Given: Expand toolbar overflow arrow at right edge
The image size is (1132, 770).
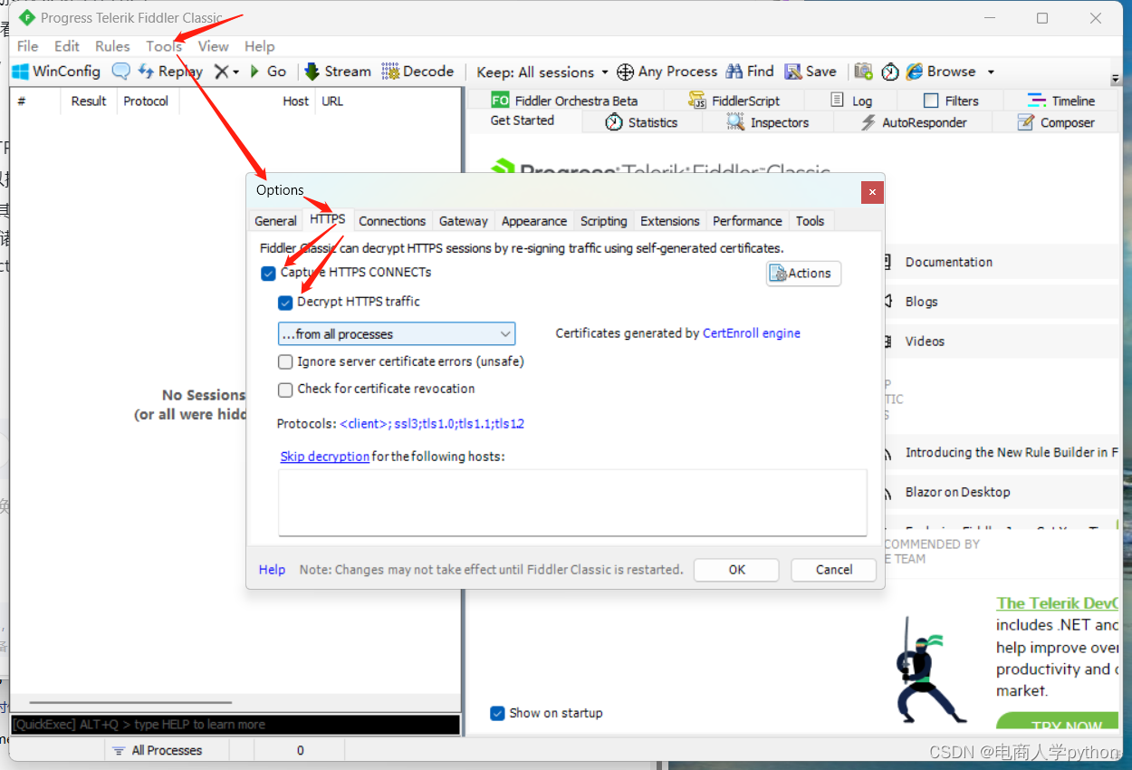Looking at the screenshot, I should pos(1115,80).
